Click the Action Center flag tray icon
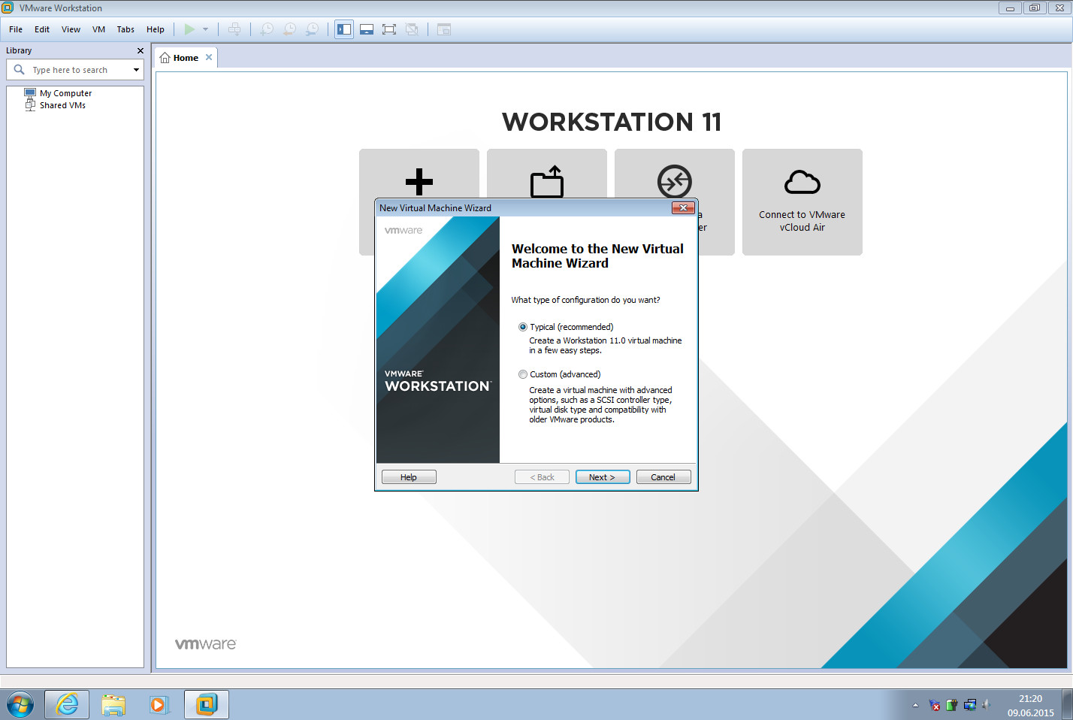 (x=935, y=705)
